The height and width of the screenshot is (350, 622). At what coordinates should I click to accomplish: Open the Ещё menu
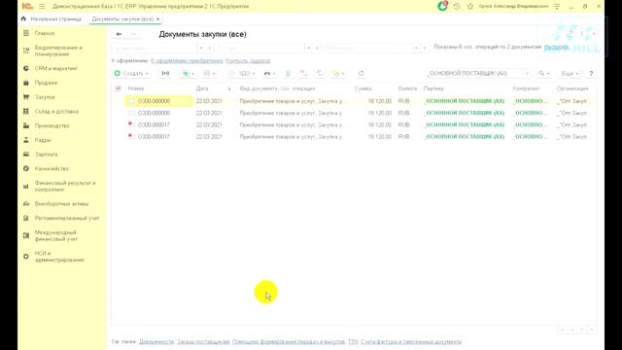(x=570, y=74)
